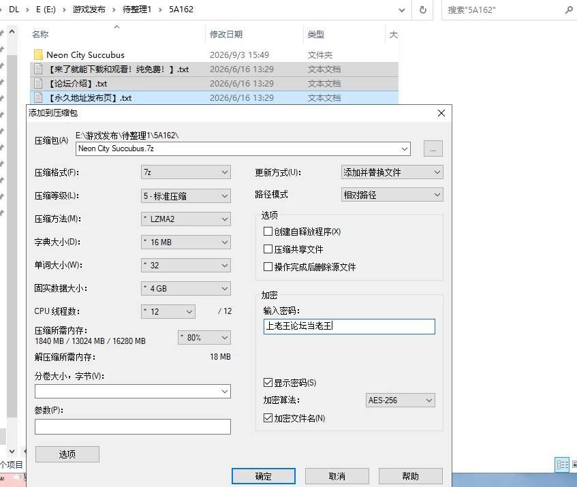This screenshot has height=487, width=577.
Task: Open the address bar history dropdown arrow
Action: click(402, 10)
